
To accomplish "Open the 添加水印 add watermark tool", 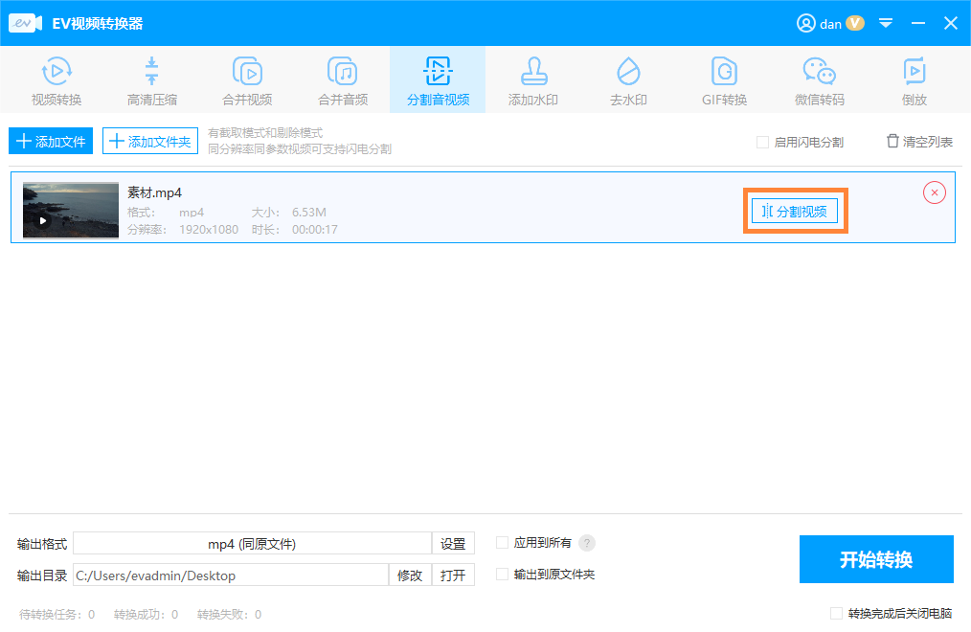I will tap(532, 80).
